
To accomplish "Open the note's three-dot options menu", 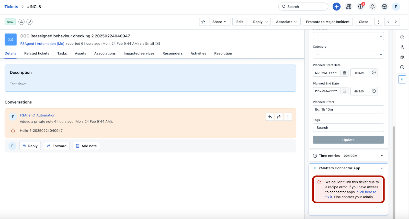I will 288,117.
